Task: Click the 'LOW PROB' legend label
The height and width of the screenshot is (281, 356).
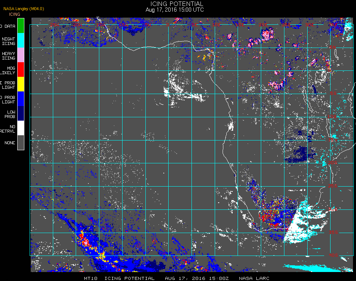Action: pos(10,114)
